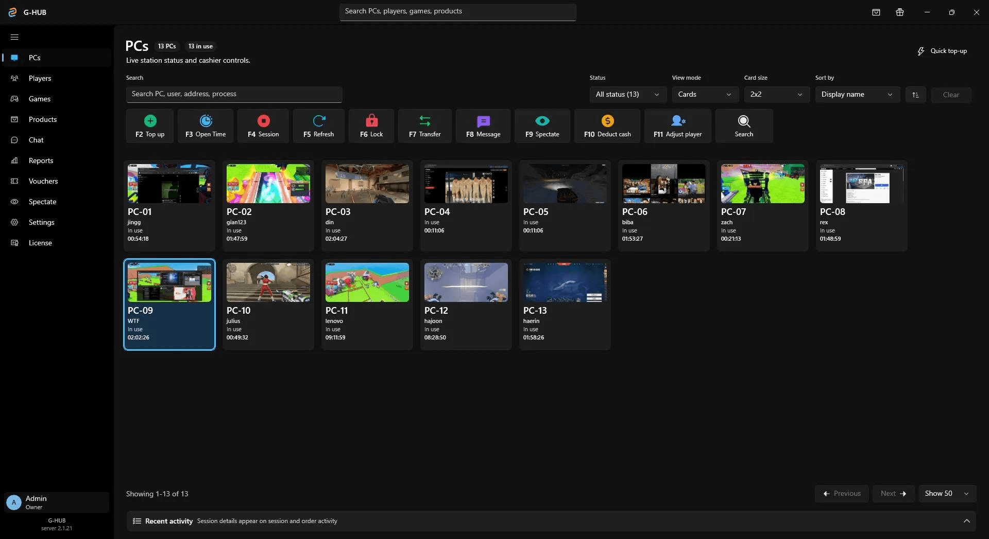Select Vouchers in the sidebar
This screenshot has width=989, height=539.
click(x=57, y=181)
